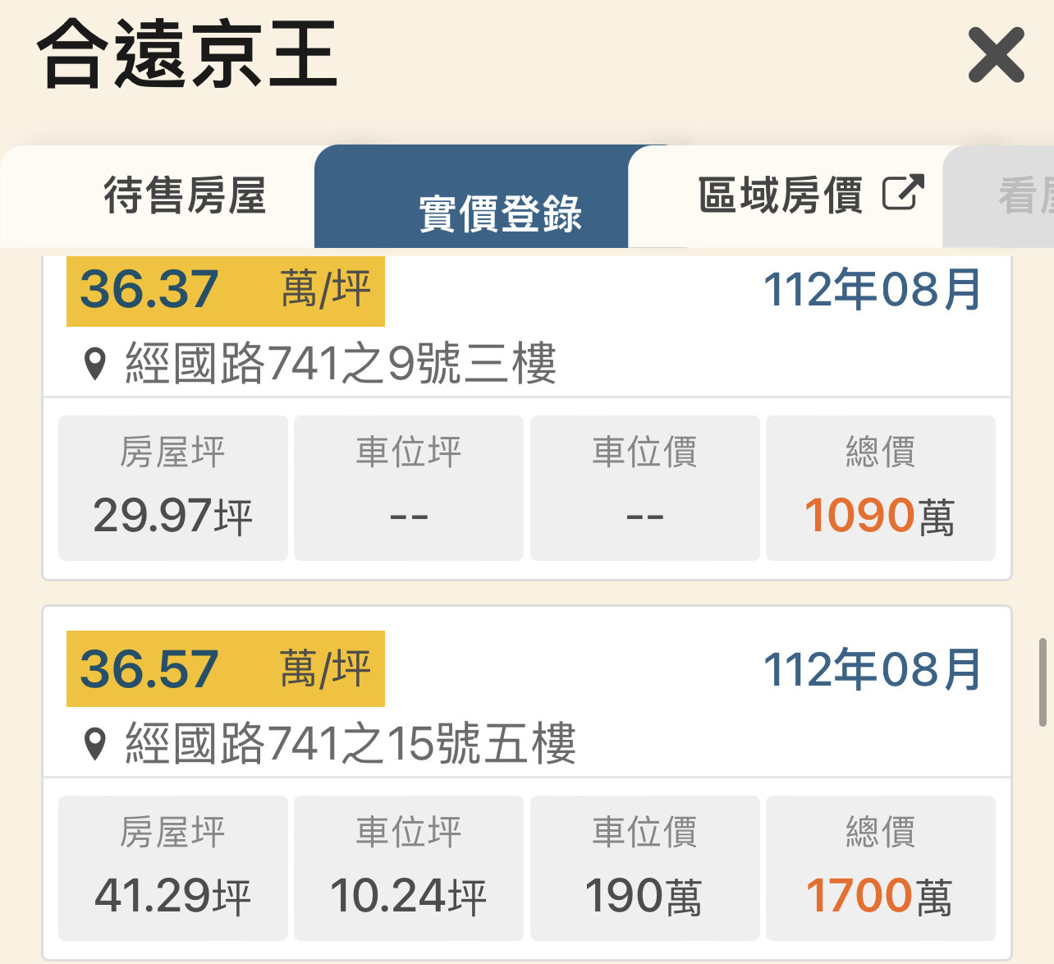1054x964 pixels.
Task: Open the 區域房價 tab
Action: click(x=780, y=195)
